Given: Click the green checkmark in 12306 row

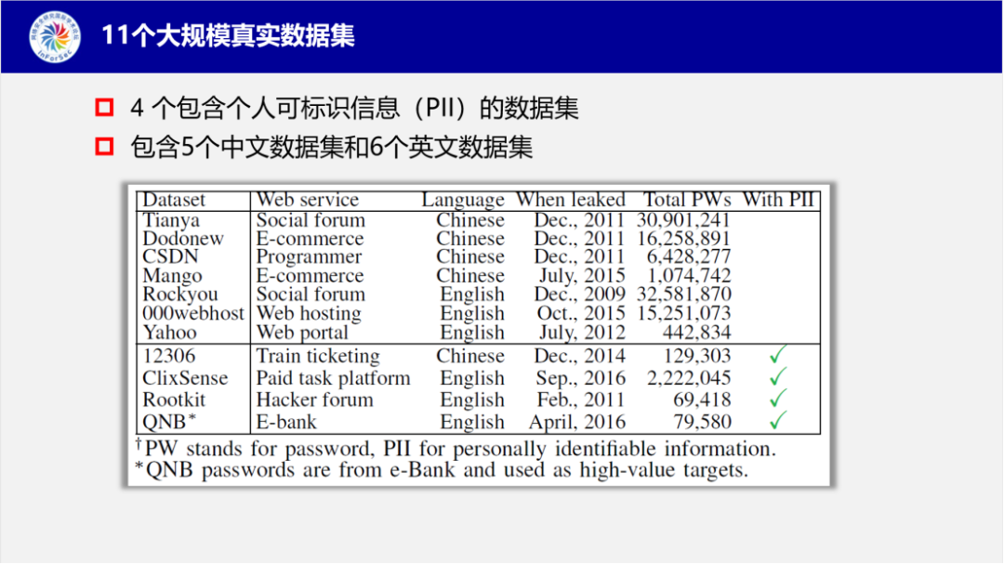Looking at the screenshot, I should [x=778, y=354].
